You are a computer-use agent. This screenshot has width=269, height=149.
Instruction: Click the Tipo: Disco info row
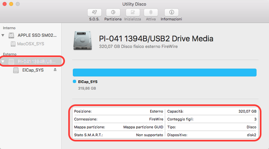(x=212, y=127)
